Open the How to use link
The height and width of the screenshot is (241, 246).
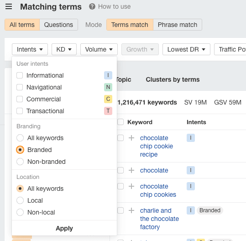pos(115,6)
